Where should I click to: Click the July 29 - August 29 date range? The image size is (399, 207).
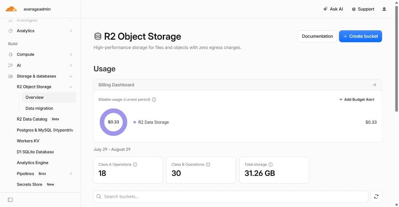[112, 149]
